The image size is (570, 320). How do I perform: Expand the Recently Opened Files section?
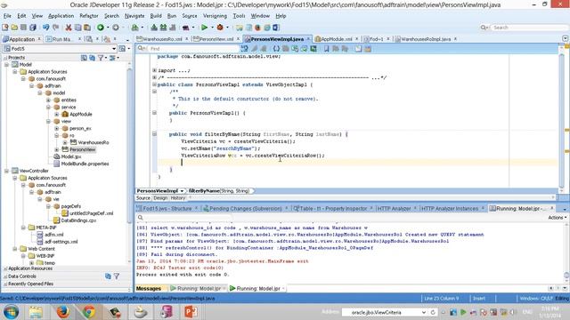5,284
